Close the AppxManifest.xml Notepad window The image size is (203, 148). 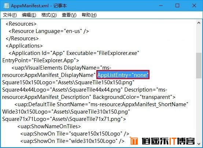click(x=194, y=6)
